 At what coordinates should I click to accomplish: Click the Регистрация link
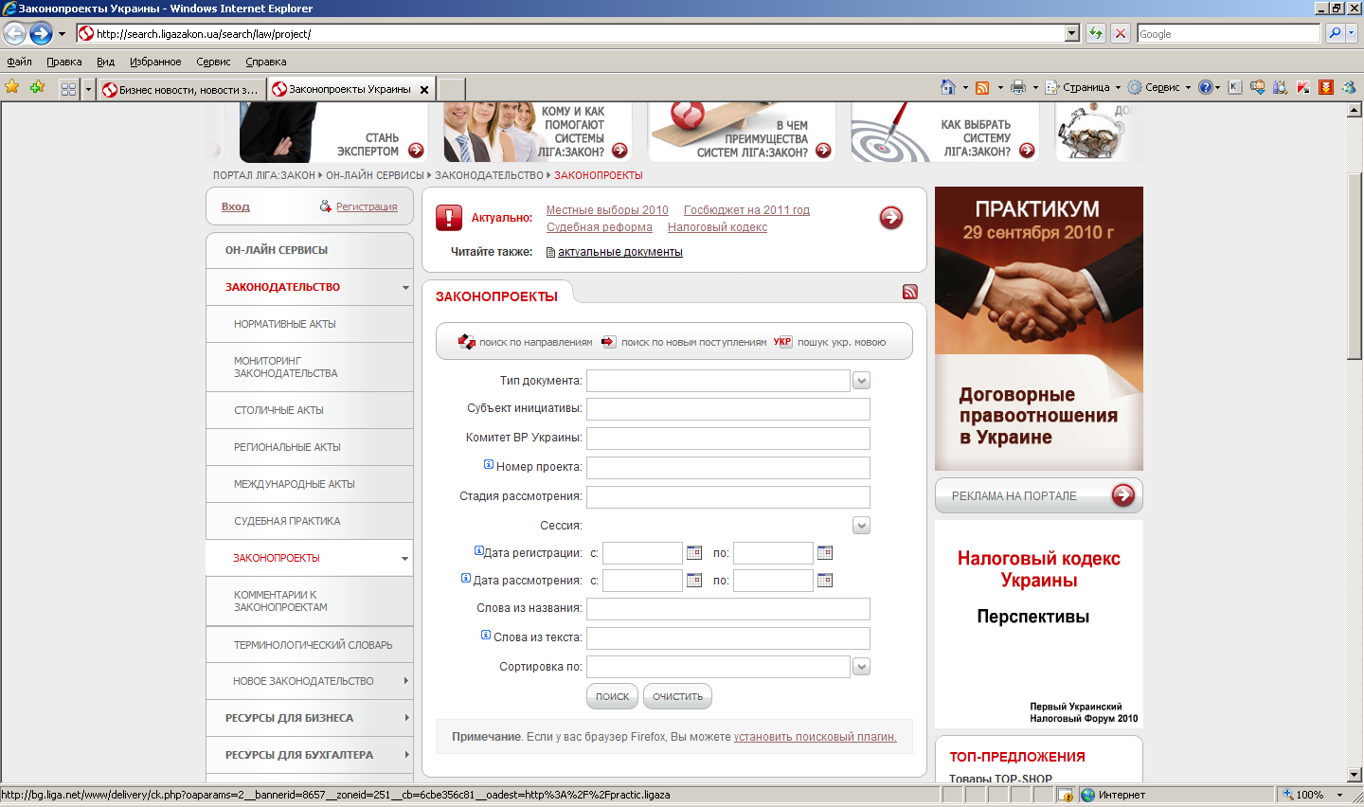367,206
